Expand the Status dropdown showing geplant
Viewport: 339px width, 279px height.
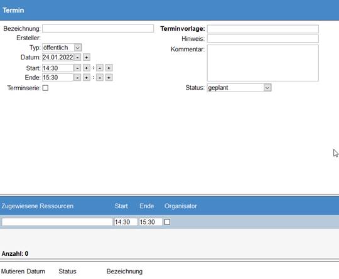pos(239,88)
